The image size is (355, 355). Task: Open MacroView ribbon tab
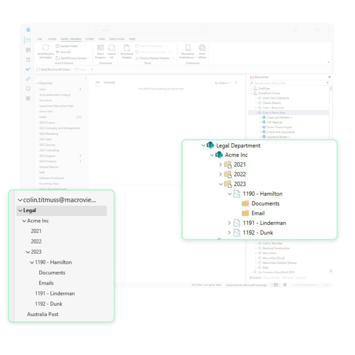(x=117, y=39)
